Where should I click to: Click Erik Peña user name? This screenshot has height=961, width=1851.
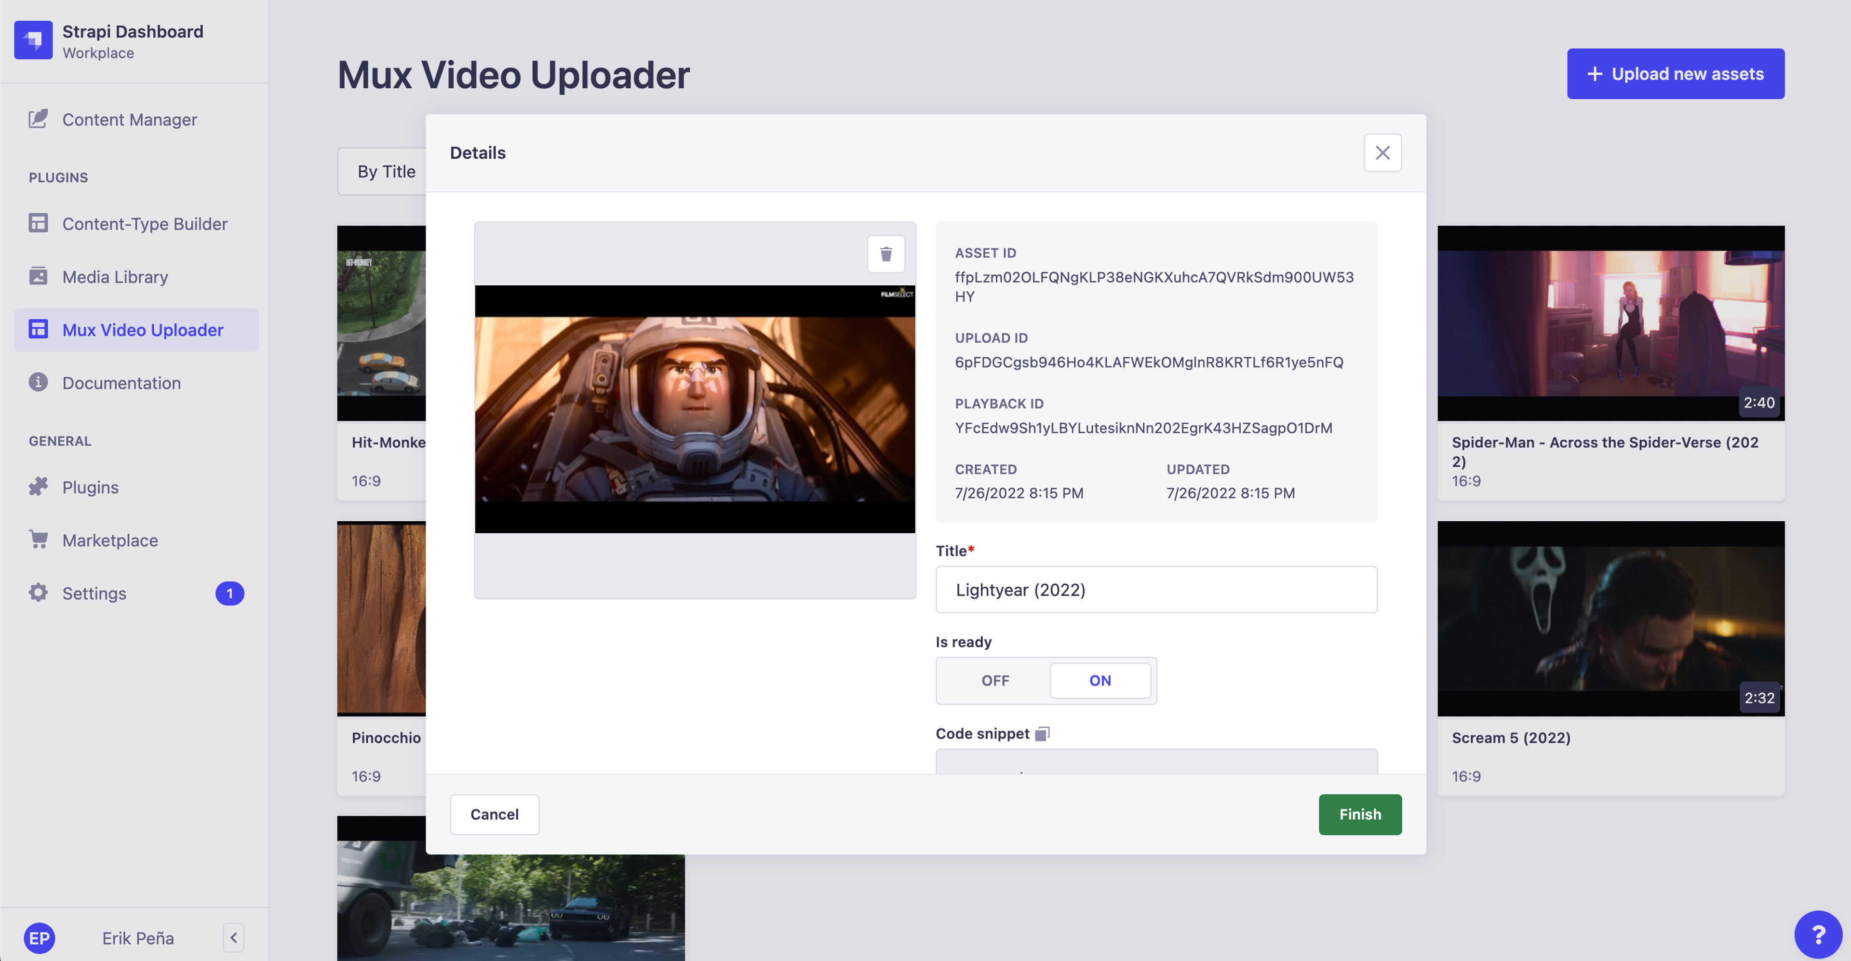coord(138,938)
